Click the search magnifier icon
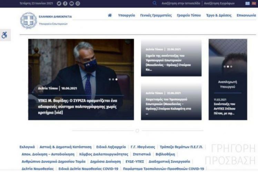The image size is (258, 172). click(x=155, y=3)
